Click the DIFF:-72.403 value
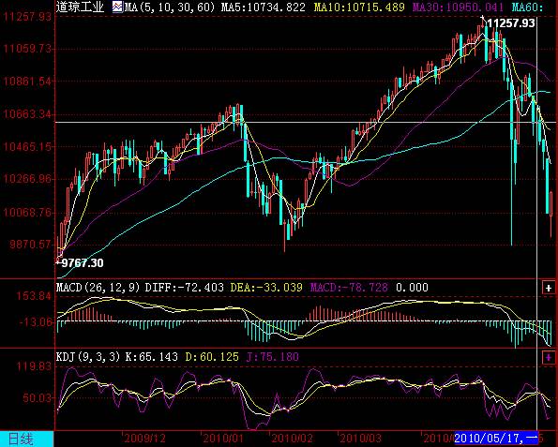The width and height of the screenshot is (558, 447). pyautogui.click(x=185, y=288)
